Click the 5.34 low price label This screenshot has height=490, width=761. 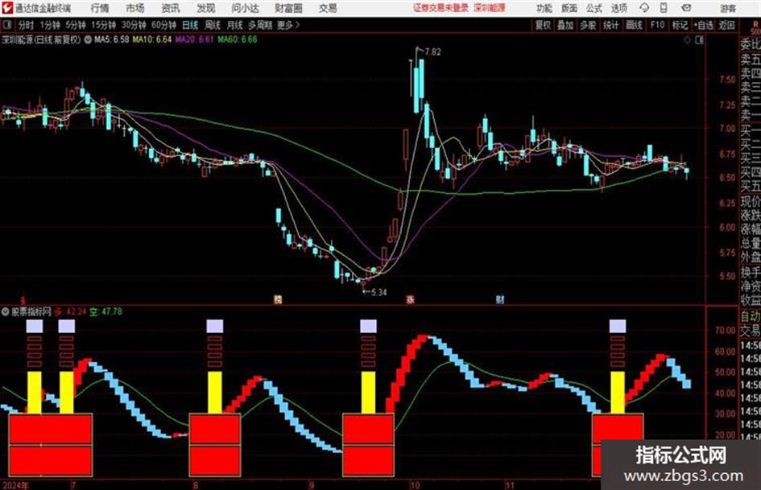point(378,292)
